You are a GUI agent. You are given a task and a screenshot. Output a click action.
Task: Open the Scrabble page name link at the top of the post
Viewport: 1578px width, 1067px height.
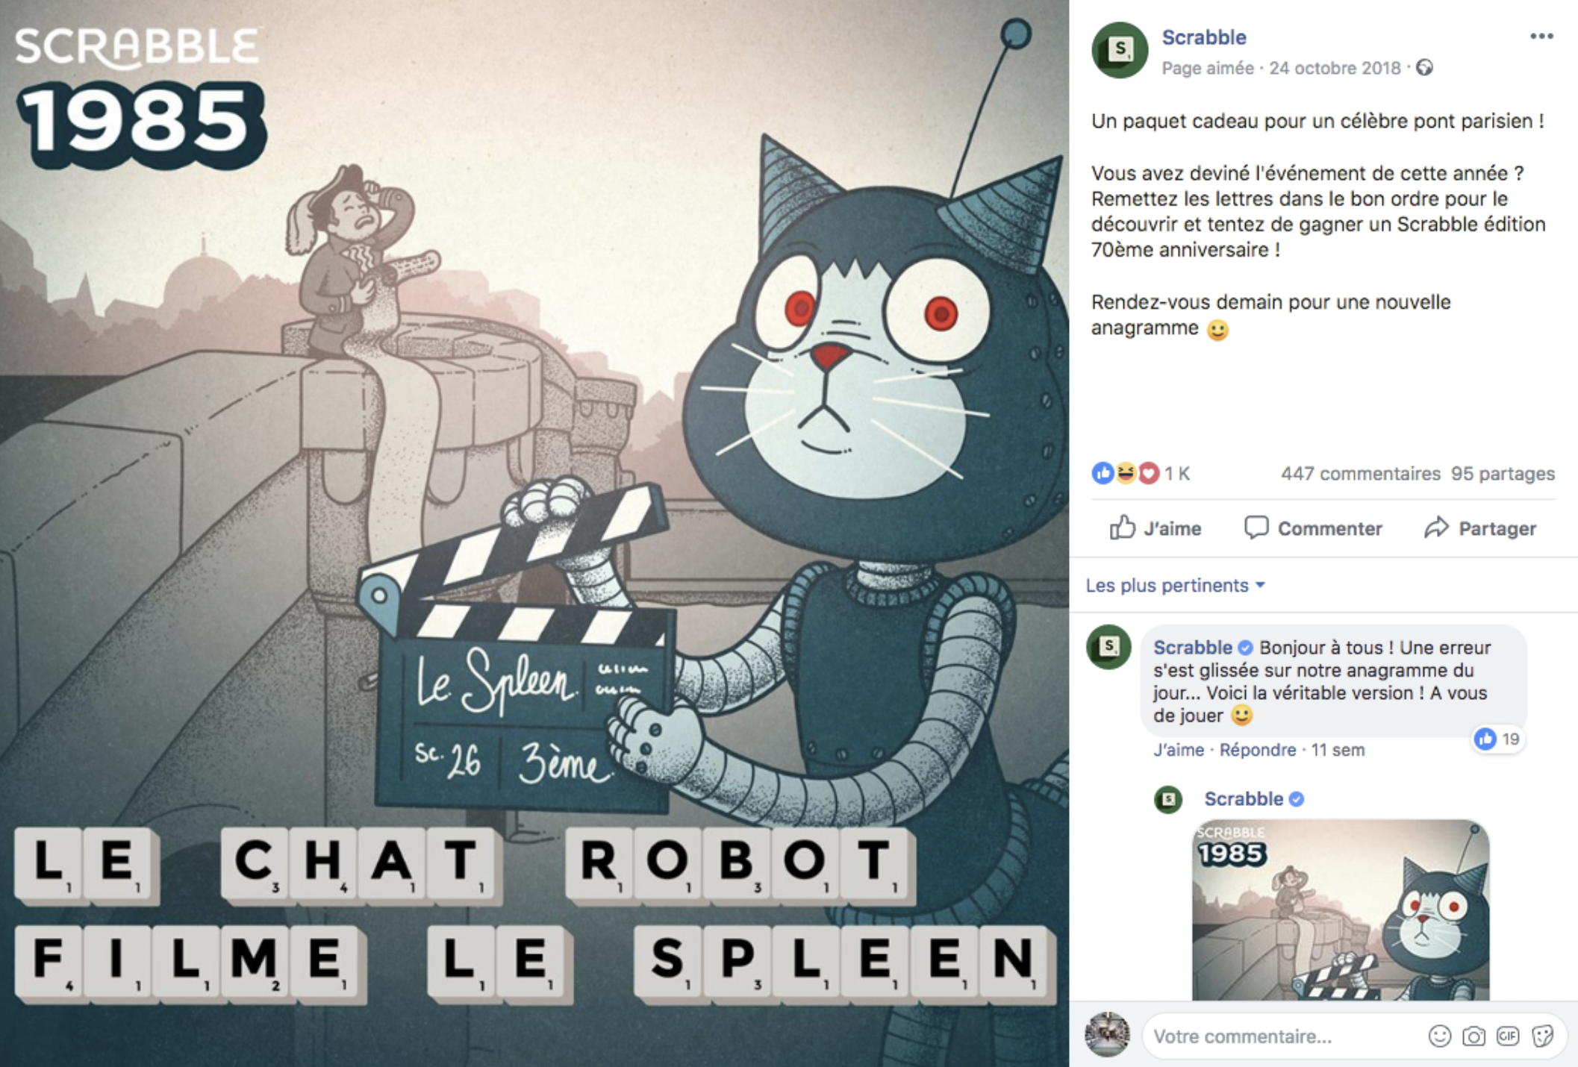click(x=1204, y=37)
